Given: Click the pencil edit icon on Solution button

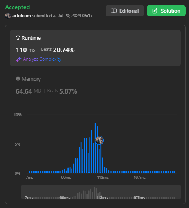Looking at the screenshot, I should point(155,11).
